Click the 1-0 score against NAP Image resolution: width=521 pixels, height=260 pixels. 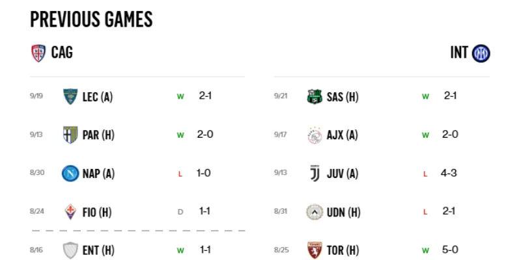pyautogui.click(x=205, y=174)
